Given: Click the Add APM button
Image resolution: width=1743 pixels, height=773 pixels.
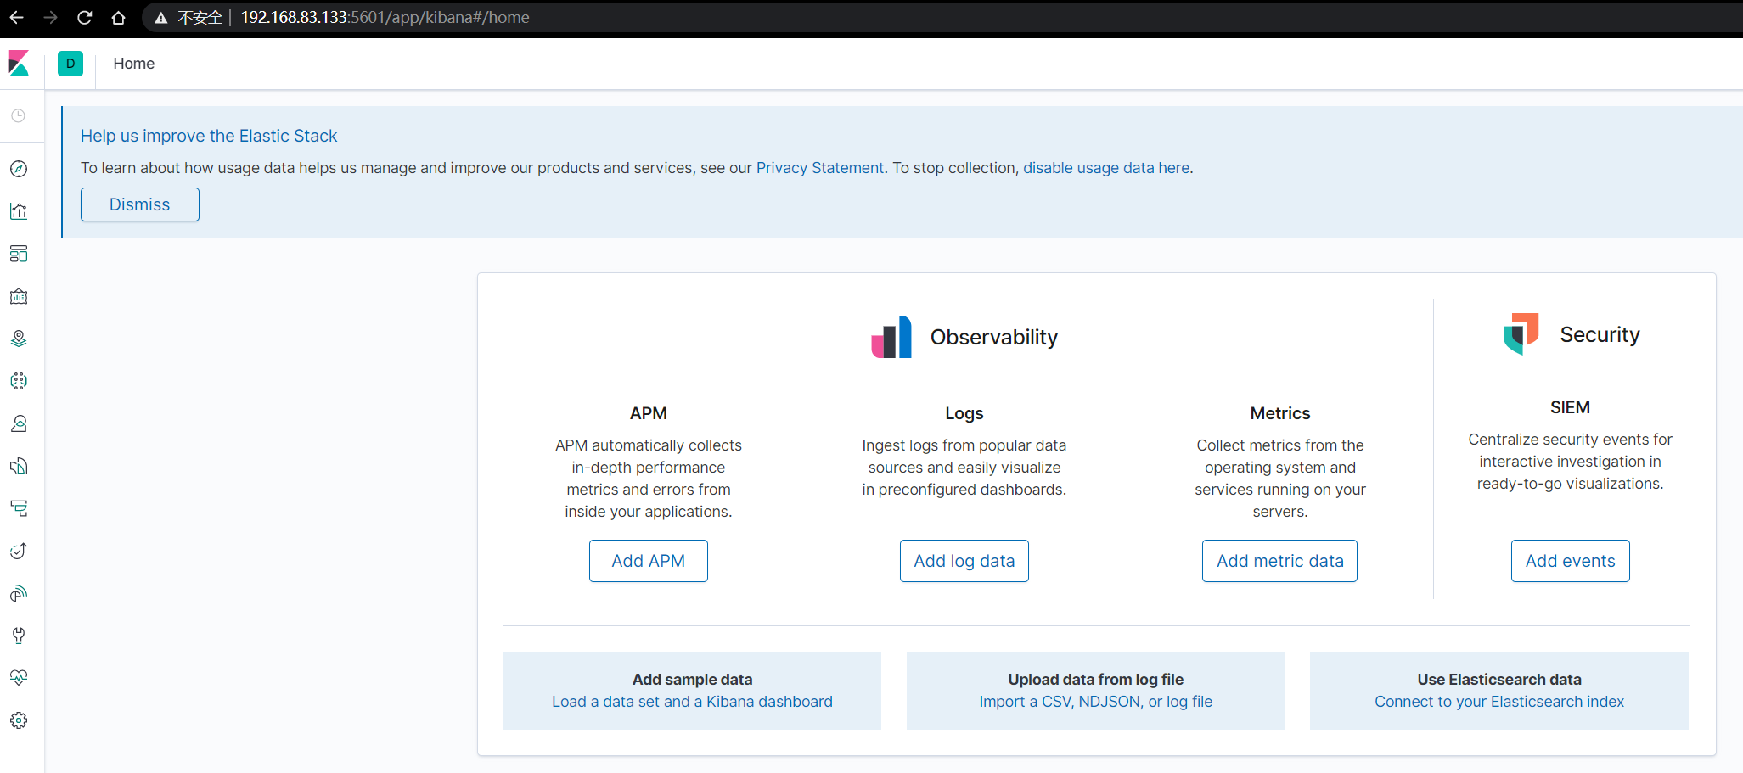Looking at the screenshot, I should [649, 561].
